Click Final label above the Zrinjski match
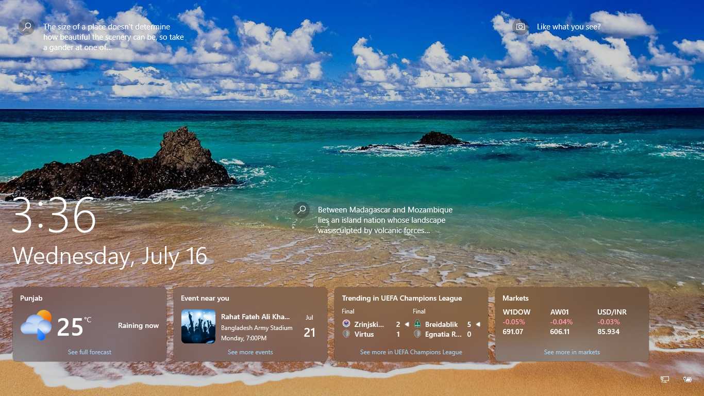This screenshot has width=704, height=396. pyautogui.click(x=348, y=311)
